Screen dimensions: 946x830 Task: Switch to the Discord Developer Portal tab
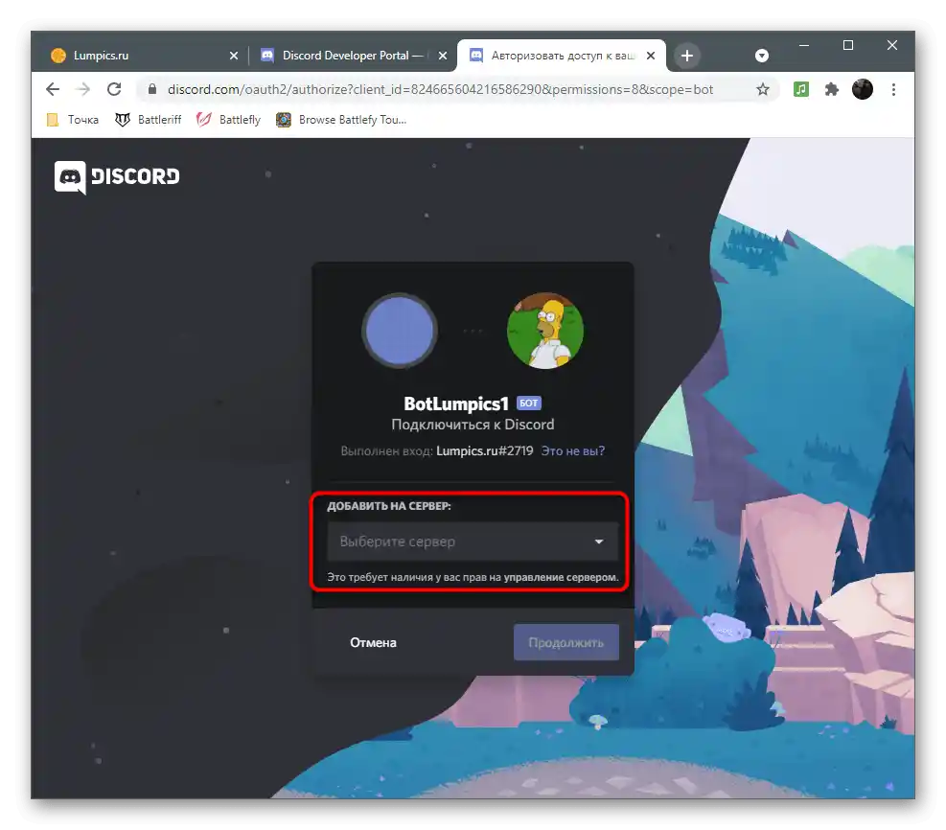[x=354, y=56]
